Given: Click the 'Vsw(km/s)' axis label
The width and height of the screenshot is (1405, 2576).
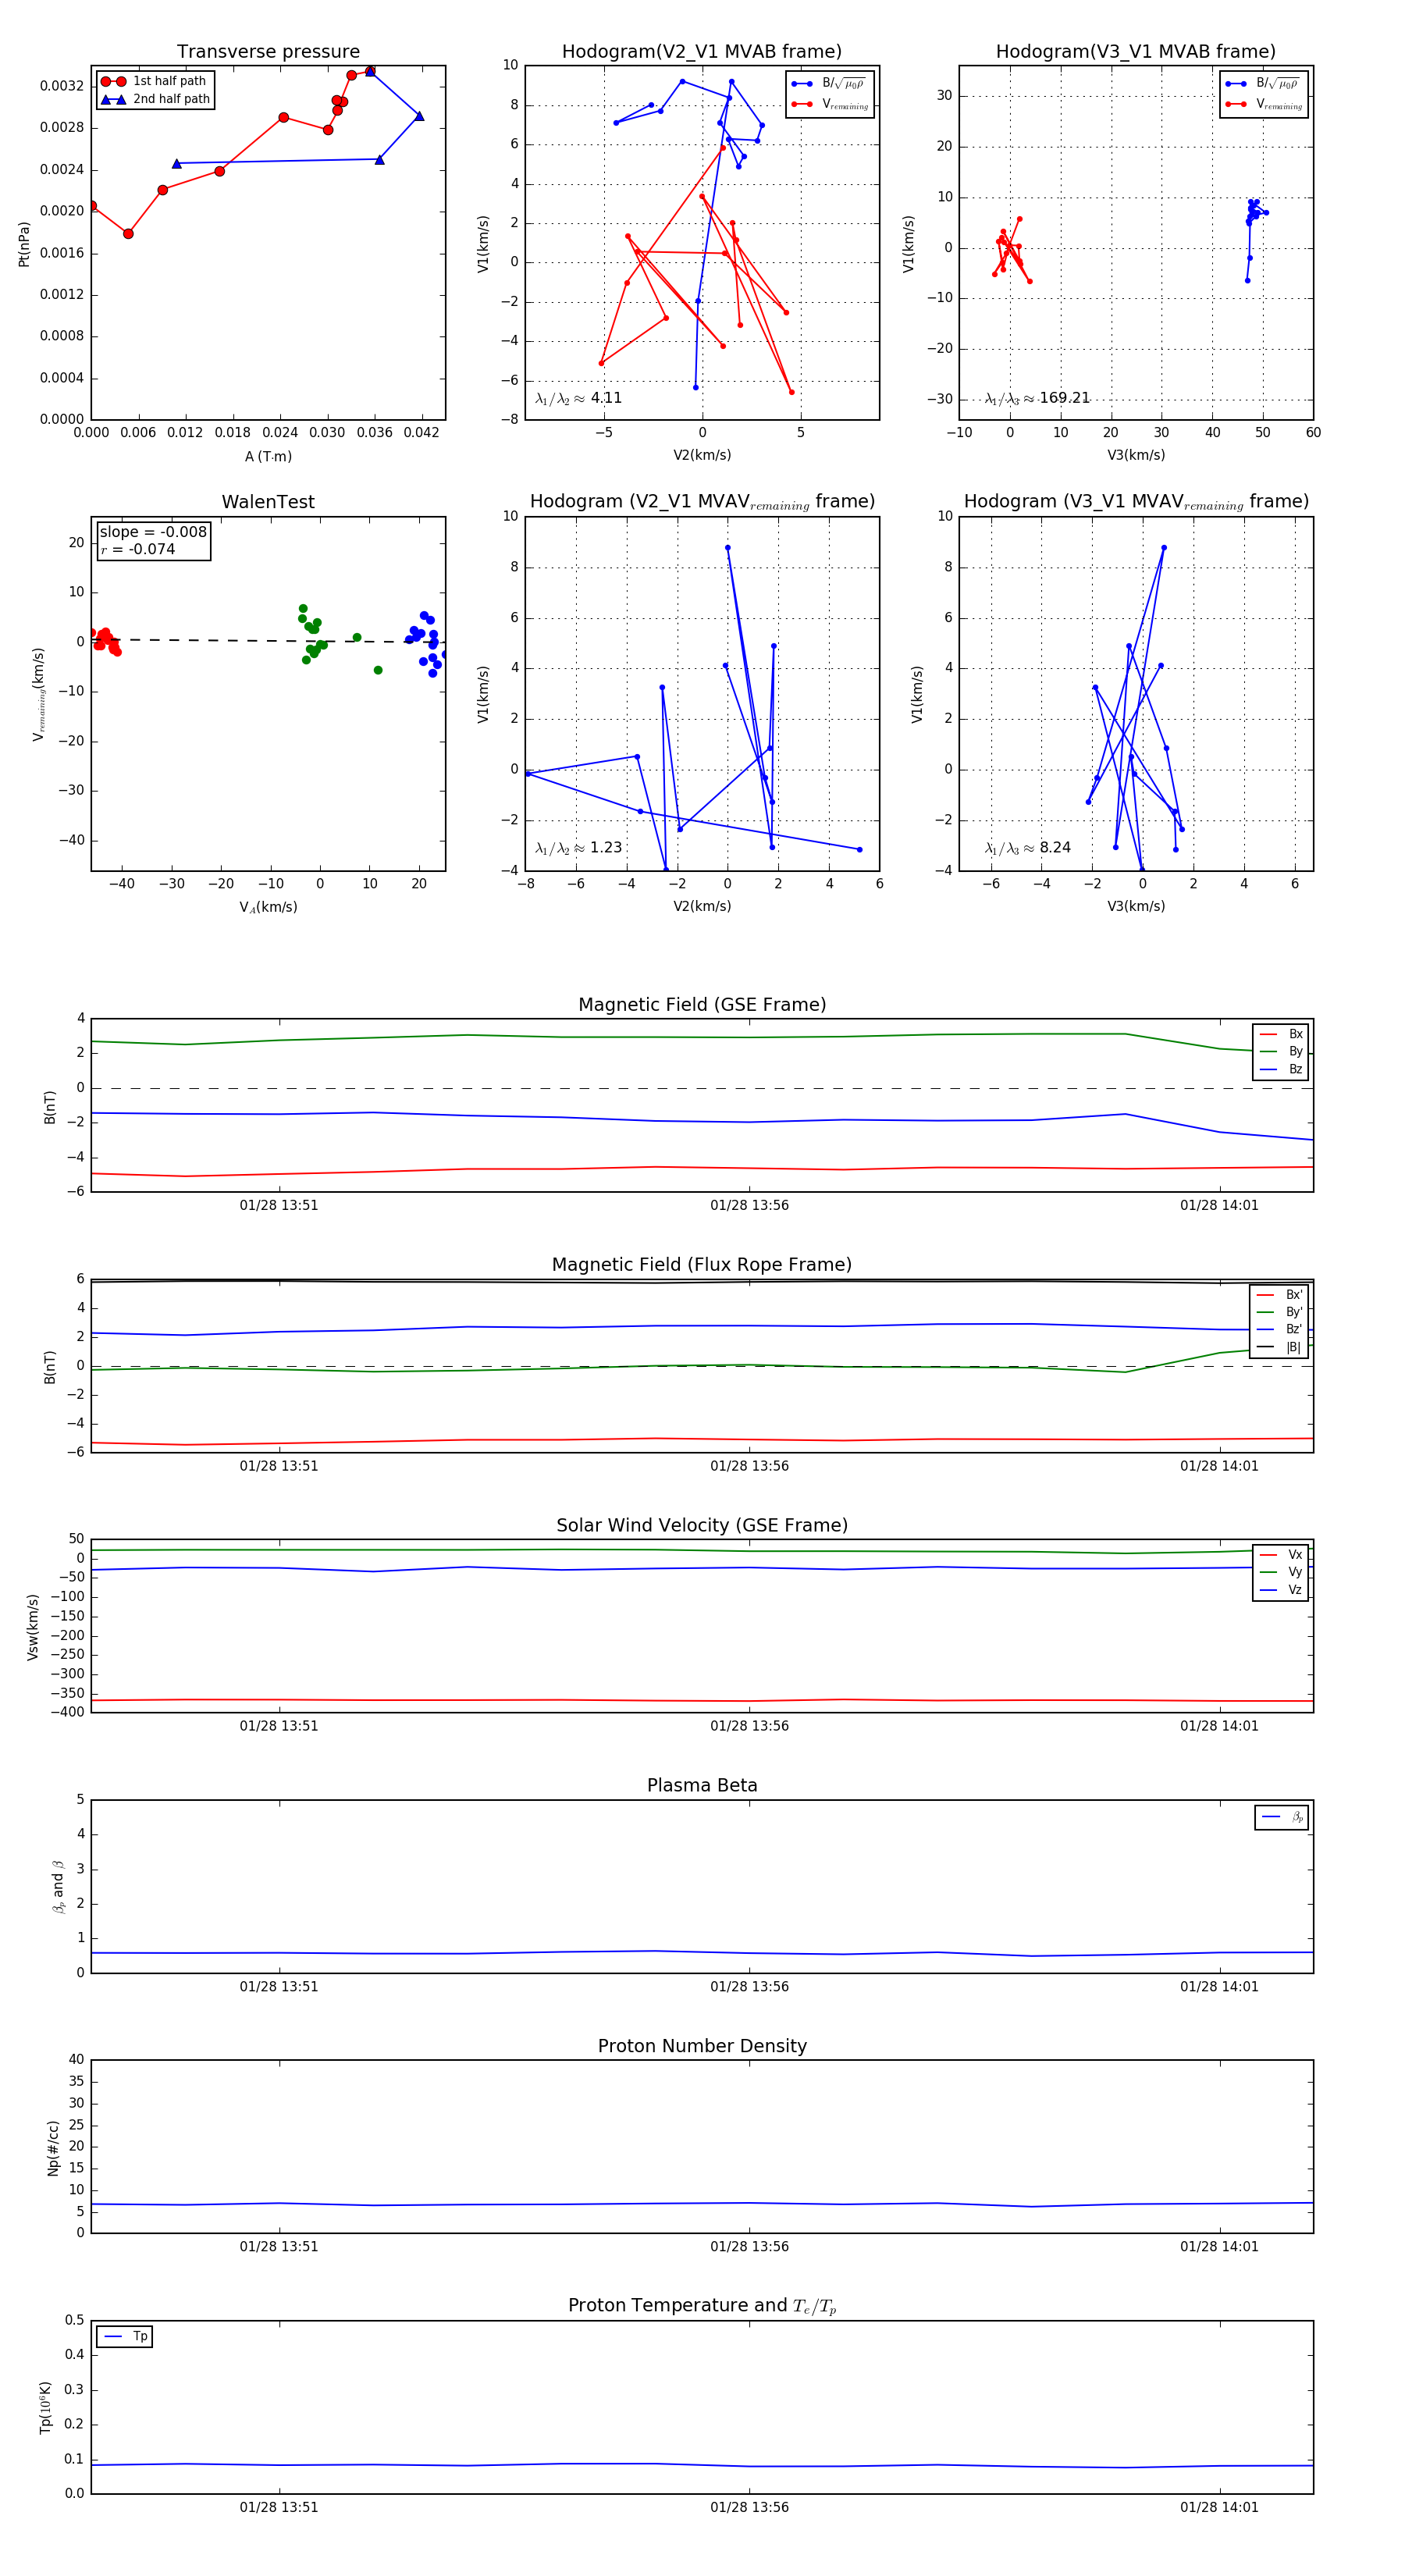Looking at the screenshot, I should [x=33, y=1628].
